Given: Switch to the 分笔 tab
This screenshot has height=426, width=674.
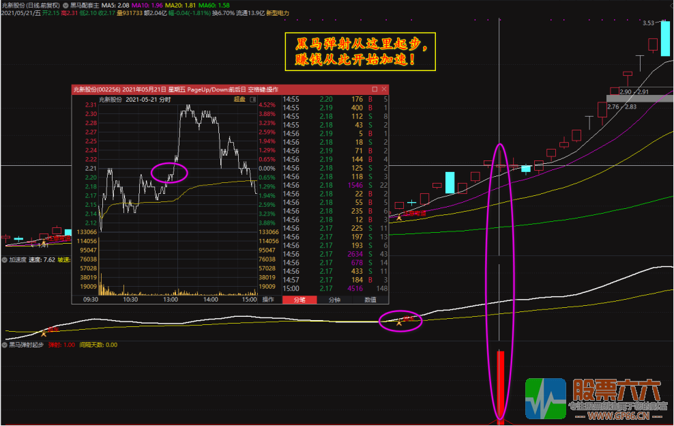Looking at the screenshot, I should tap(299, 300).
